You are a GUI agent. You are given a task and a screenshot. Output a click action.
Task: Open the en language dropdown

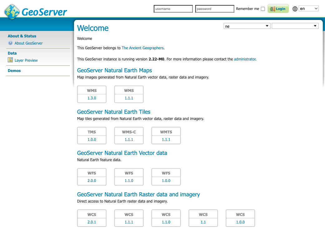coord(308,9)
